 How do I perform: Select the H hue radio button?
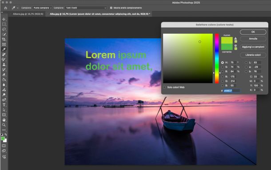223,63
